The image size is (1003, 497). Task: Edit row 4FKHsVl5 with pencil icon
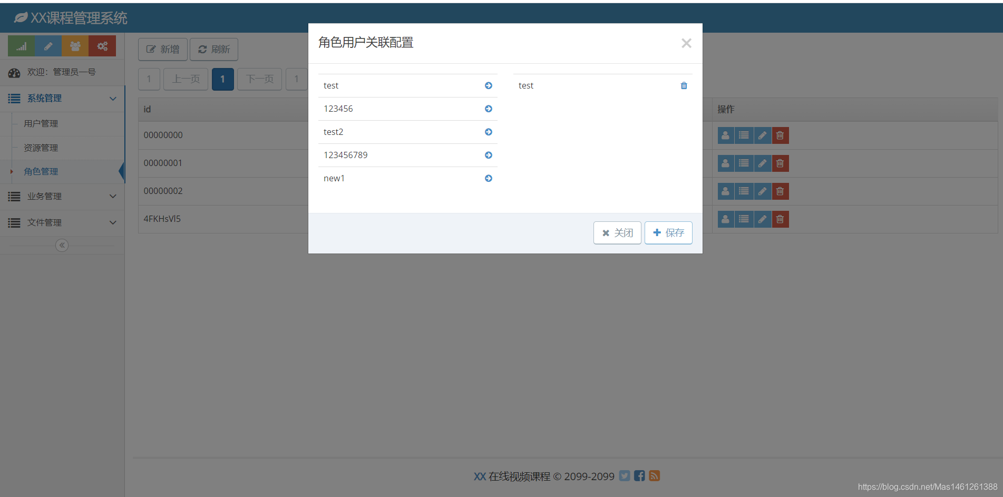tap(762, 219)
